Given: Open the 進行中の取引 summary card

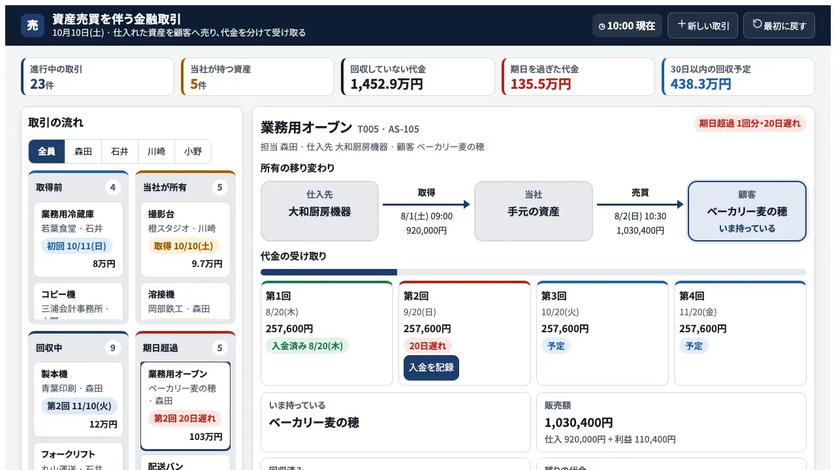Looking at the screenshot, I should (x=98, y=77).
